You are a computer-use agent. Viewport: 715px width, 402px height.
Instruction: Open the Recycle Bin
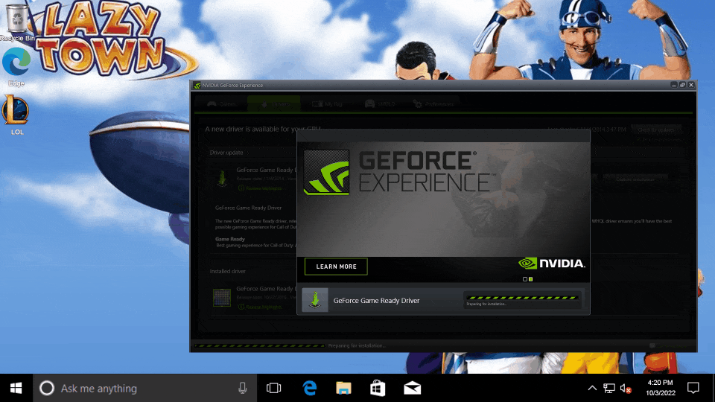(x=17, y=21)
